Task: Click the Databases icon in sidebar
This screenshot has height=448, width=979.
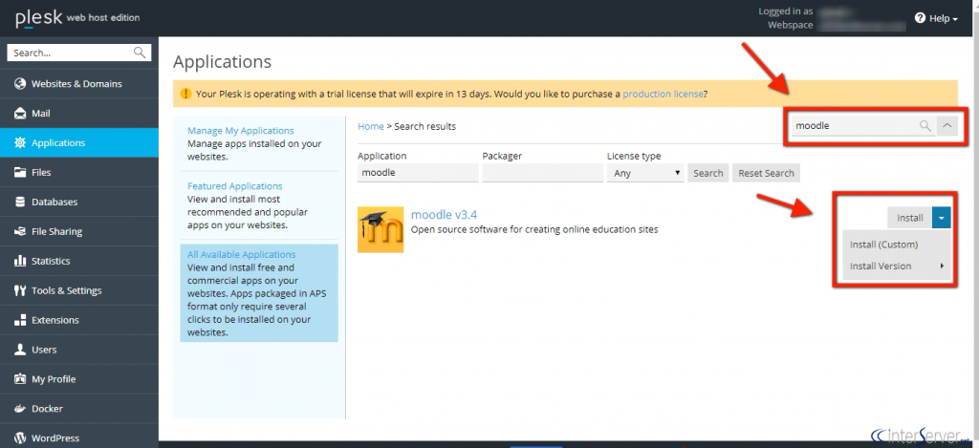Action: coord(20,203)
